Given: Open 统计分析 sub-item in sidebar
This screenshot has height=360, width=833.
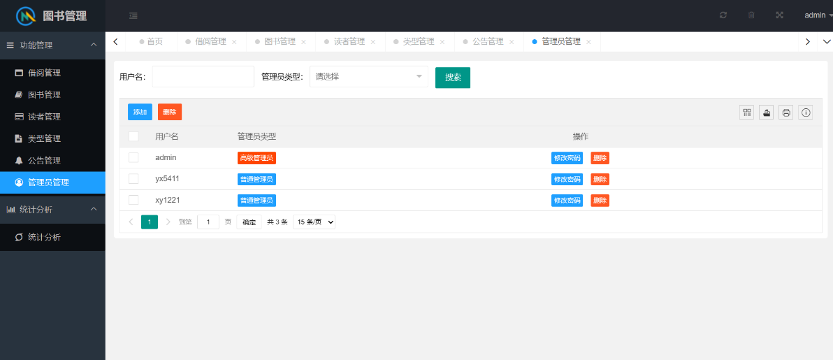Looking at the screenshot, I should pyautogui.click(x=52, y=237).
